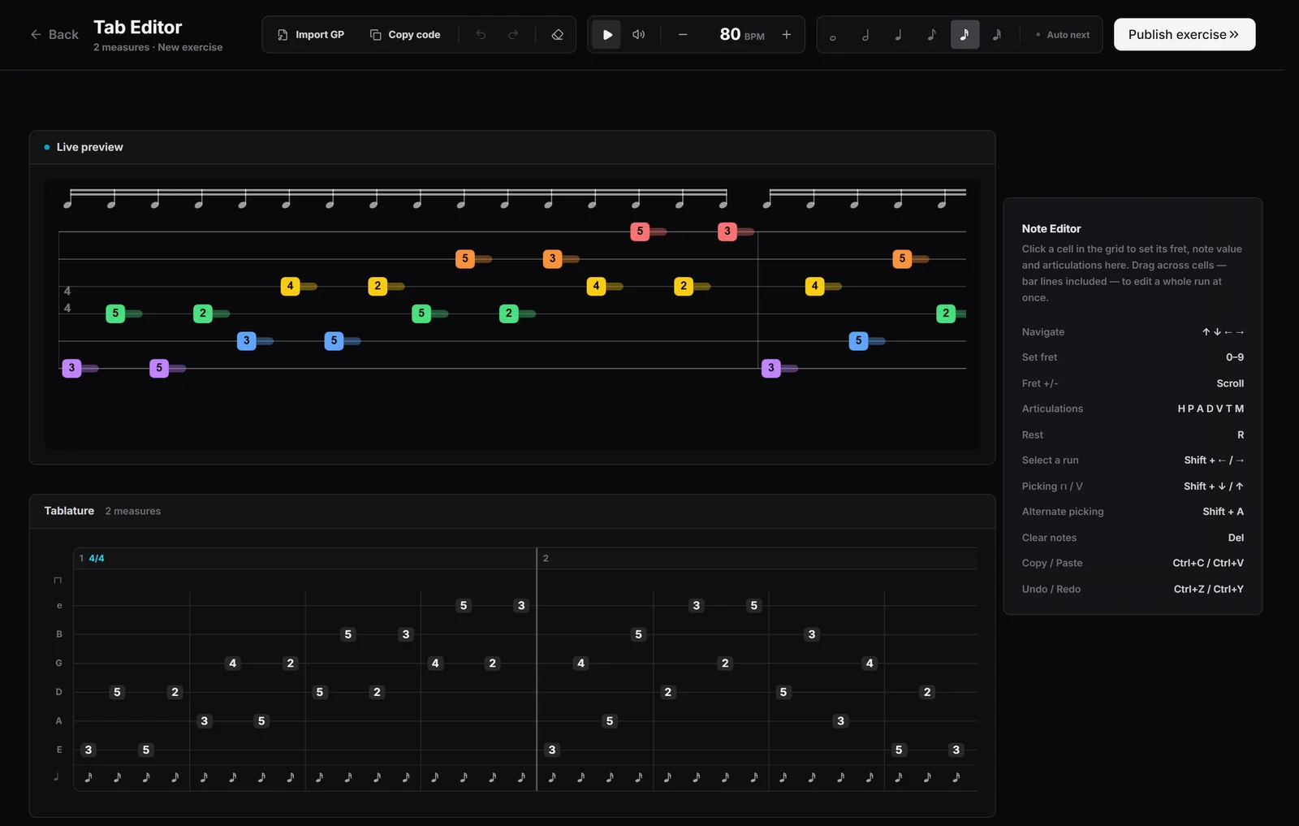Click measure 2 header number

[x=546, y=558]
